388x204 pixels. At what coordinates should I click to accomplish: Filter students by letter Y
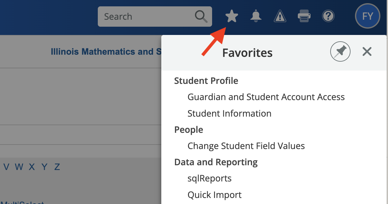click(x=44, y=167)
